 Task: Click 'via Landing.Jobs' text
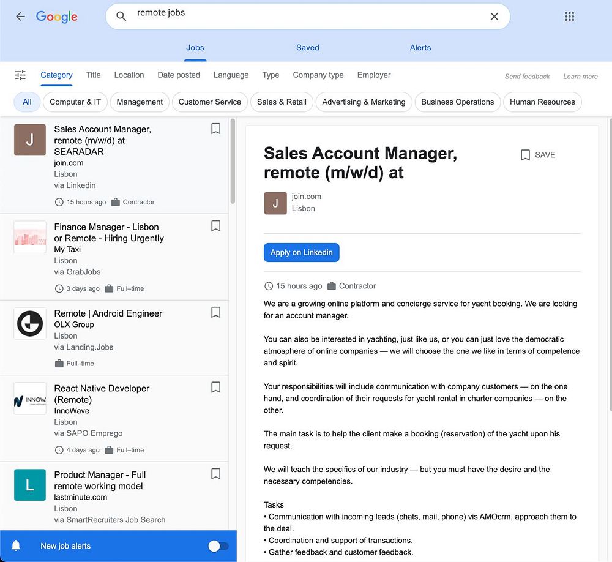(83, 347)
